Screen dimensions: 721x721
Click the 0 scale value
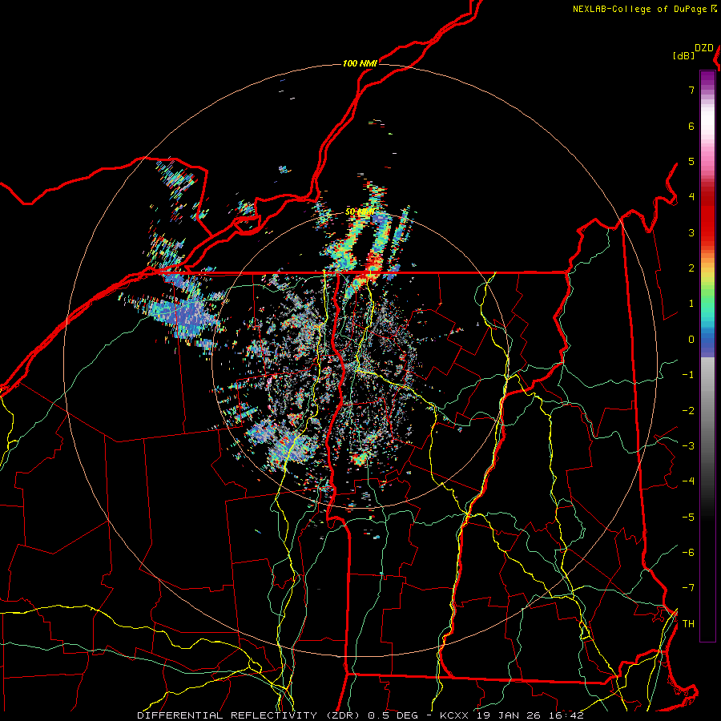[x=691, y=340]
